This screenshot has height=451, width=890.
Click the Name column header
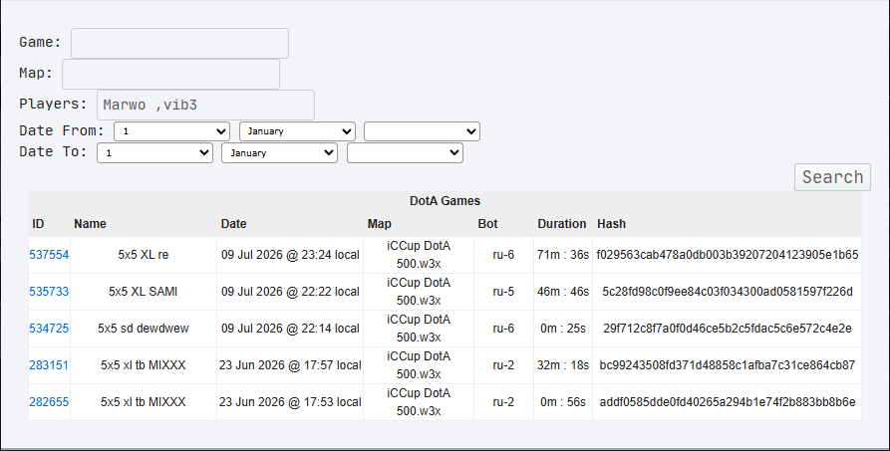point(90,224)
